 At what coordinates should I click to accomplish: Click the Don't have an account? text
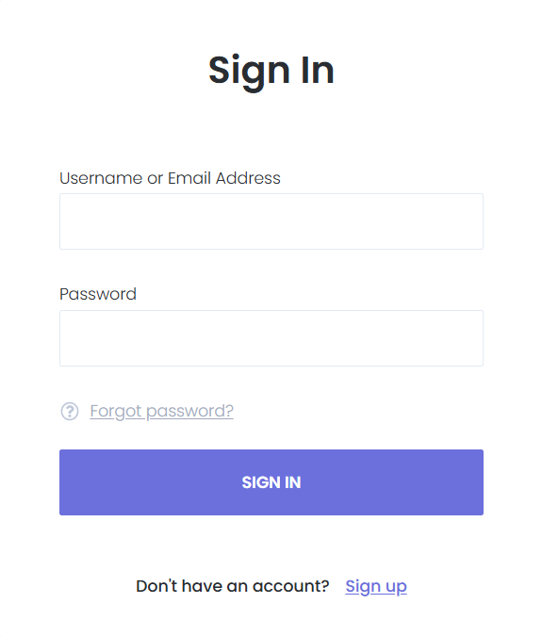coord(233,586)
